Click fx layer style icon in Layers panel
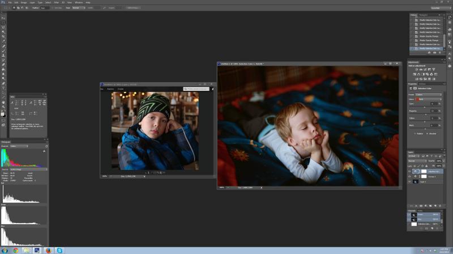453x254 pixels. click(416, 206)
